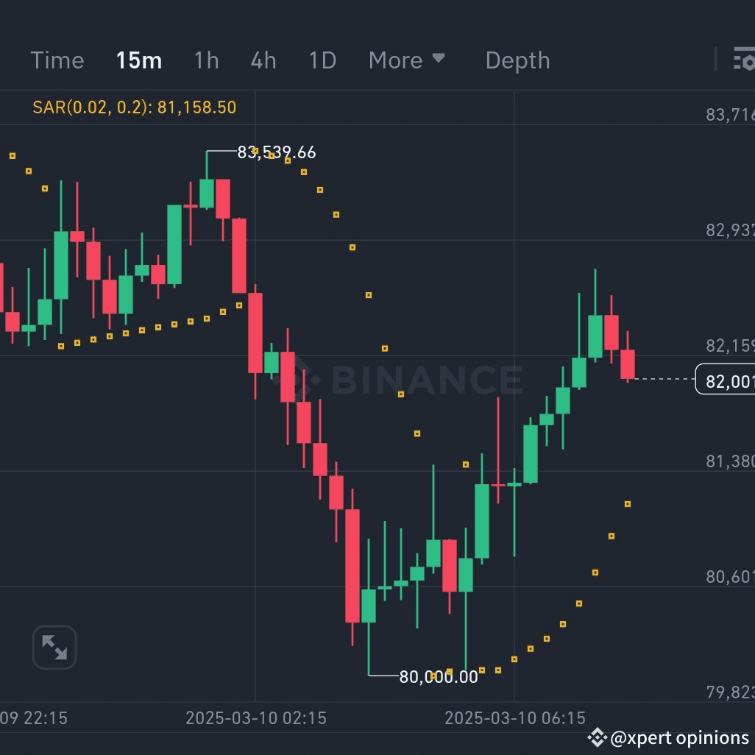
Task: Expand the More timeframes dropdown arrow
Action: (438, 58)
